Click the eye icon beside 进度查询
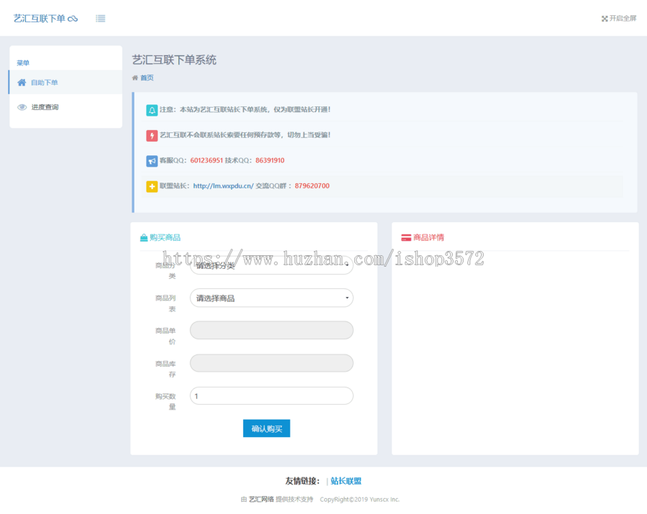Screen dimensions: 647x514 21,106
